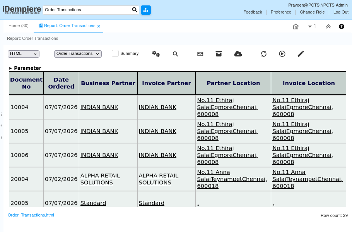The height and width of the screenshot is (232, 352).
Task: Click the Invoice Partner column header
Action: click(166, 83)
